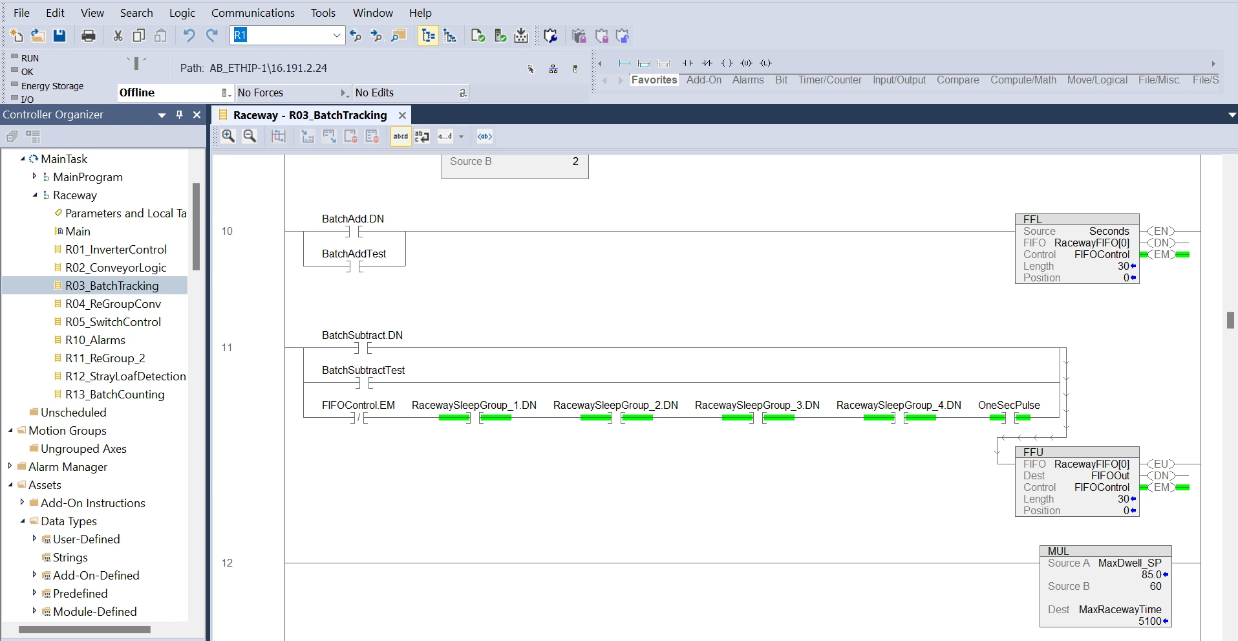This screenshot has height=641, width=1238.
Task: Select the Bit instruction tab
Action: coord(781,80)
